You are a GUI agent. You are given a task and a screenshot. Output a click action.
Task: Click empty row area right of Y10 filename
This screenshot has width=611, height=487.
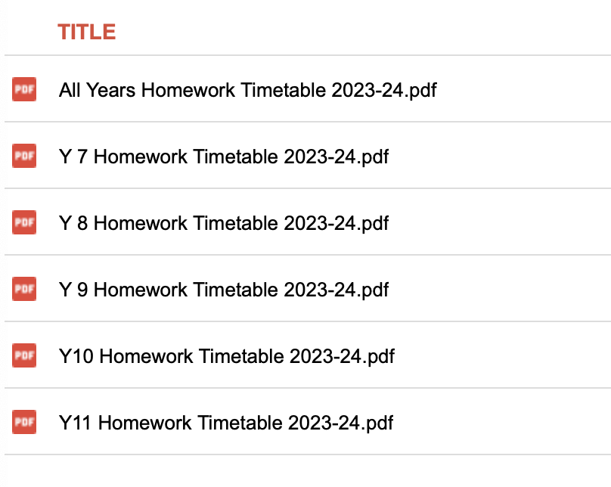click(503, 355)
